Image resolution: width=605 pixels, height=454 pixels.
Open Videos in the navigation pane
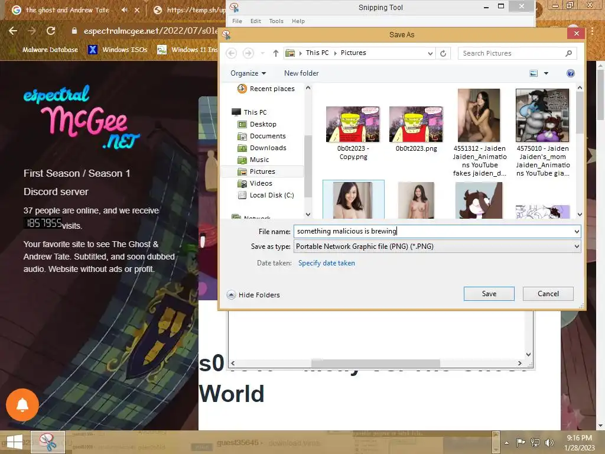[x=255, y=183]
